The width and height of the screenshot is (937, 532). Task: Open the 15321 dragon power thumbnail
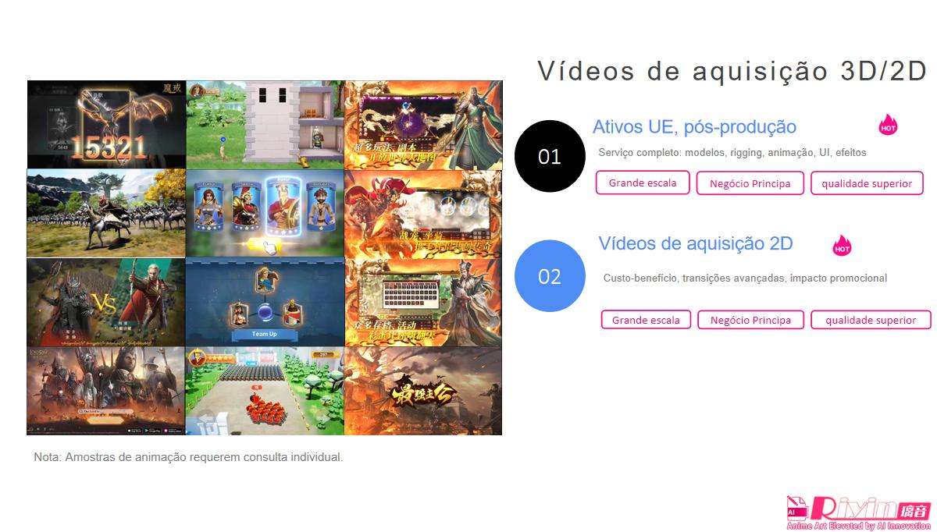pos(106,124)
